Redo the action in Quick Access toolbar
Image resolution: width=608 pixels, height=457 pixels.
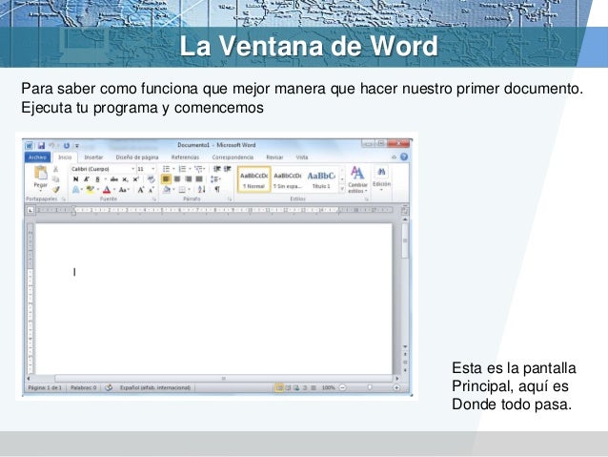(67, 146)
